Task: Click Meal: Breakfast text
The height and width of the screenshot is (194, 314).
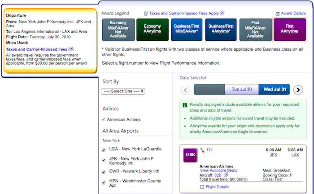Action: coord(276,170)
